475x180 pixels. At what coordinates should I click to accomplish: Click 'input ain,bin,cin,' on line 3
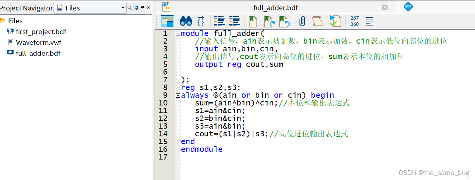click(x=236, y=49)
